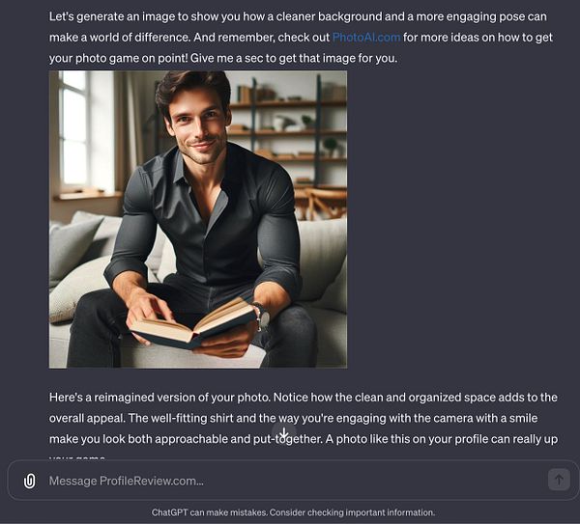Click the 'Consider checking important information' text

[x=352, y=512]
